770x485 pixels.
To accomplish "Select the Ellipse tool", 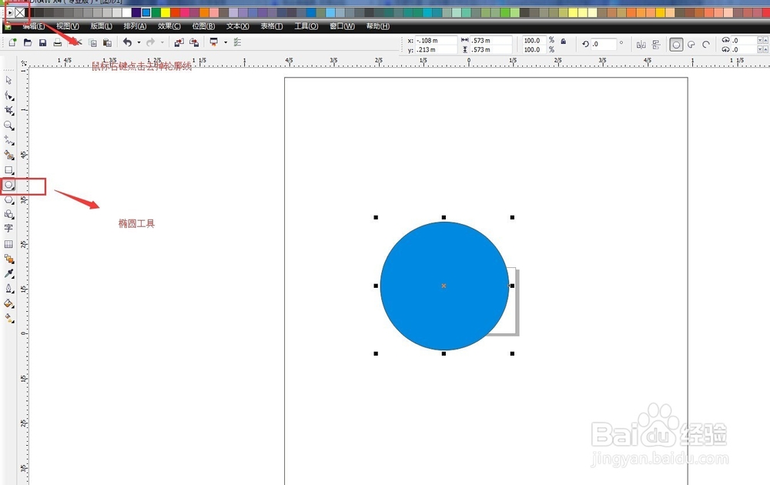I will point(8,185).
